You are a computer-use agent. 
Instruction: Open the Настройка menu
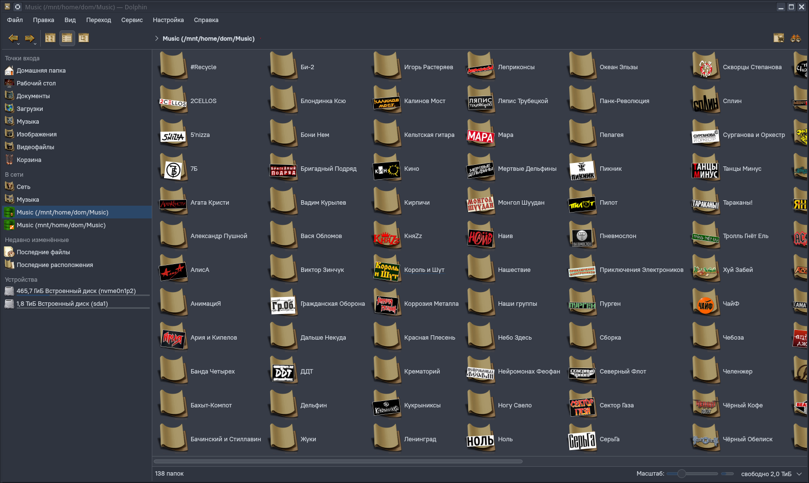point(168,20)
